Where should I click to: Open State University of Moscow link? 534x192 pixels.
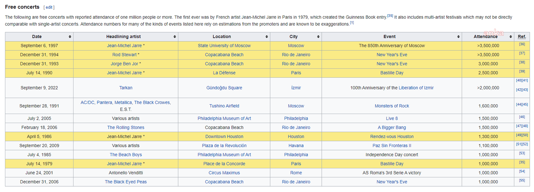coord(224,46)
